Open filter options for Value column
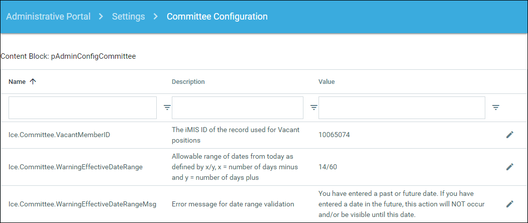The image size is (528, 223). tap(496, 107)
